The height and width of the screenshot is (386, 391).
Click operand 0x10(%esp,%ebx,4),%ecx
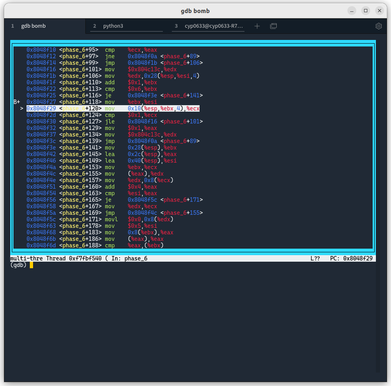click(164, 108)
